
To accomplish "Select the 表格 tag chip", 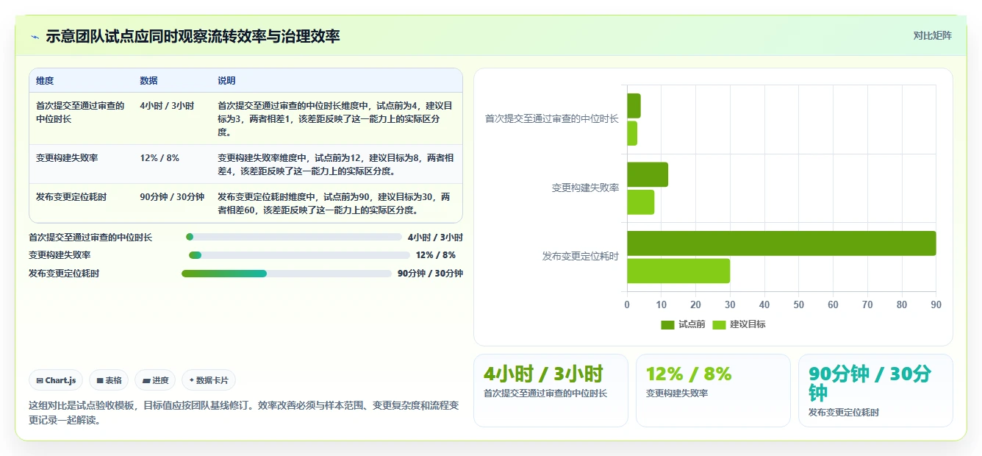I will (x=109, y=380).
